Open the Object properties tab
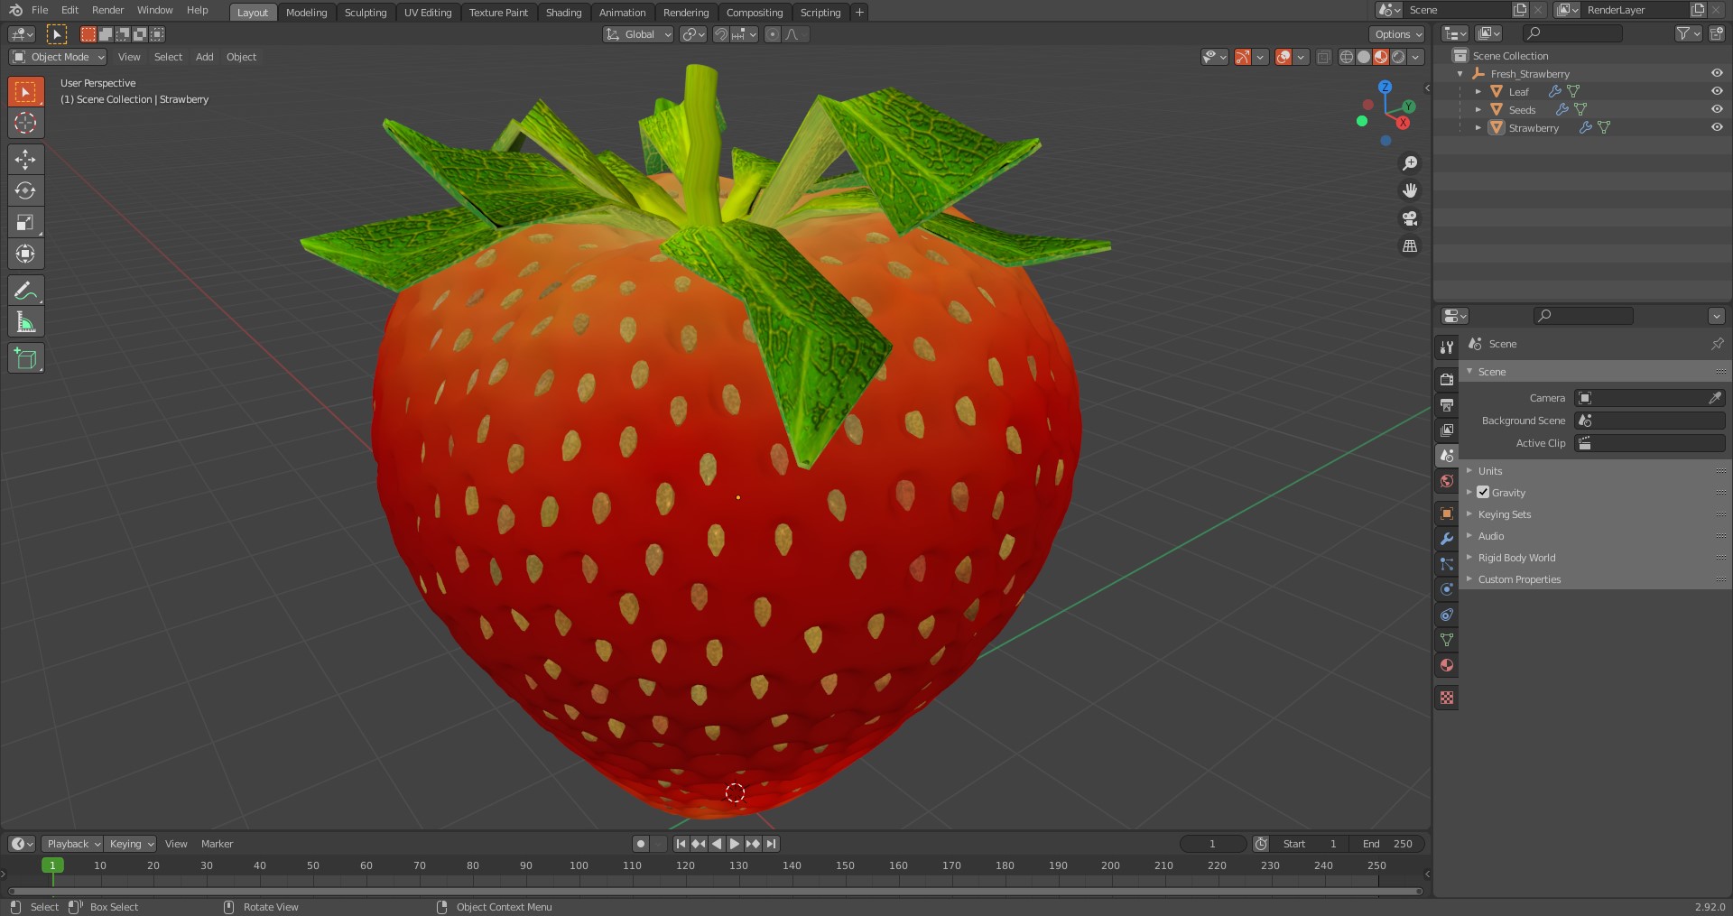The width and height of the screenshot is (1733, 916). pos(1447,513)
